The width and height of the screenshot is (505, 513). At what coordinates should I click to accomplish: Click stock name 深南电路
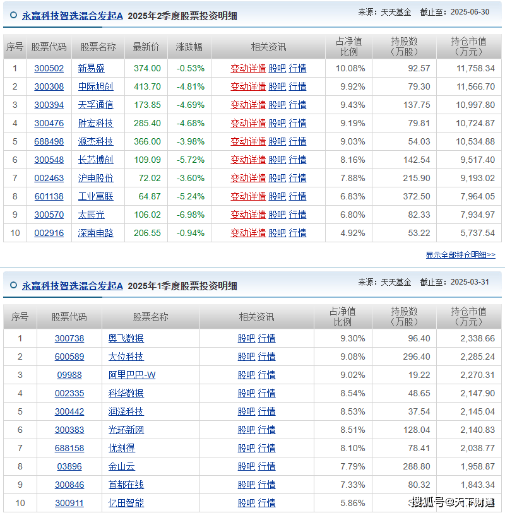(95, 233)
